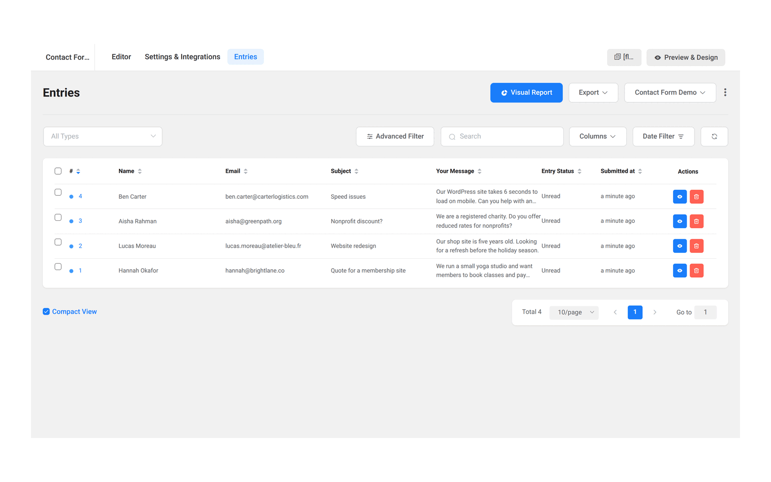This screenshot has width=771, height=482.
Task: Delete Lucas Moreau's entry with trash icon
Action: pos(697,246)
